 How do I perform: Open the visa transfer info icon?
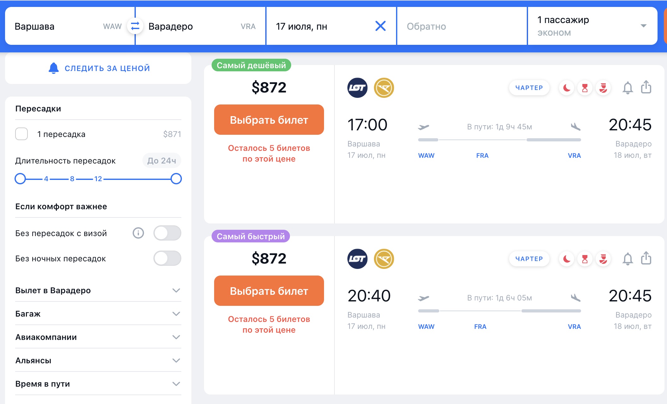(138, 233)
